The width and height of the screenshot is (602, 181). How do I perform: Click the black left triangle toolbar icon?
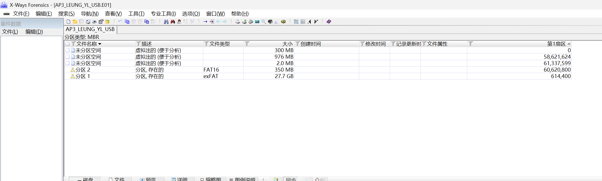(309, 22)
